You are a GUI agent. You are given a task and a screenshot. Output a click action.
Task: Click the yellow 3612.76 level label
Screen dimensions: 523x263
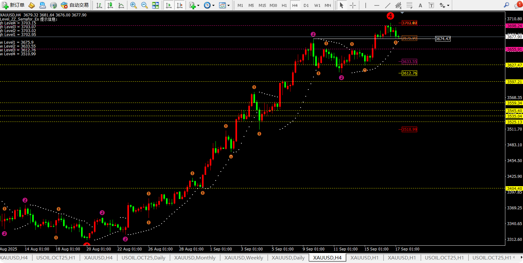coord(409,73)
